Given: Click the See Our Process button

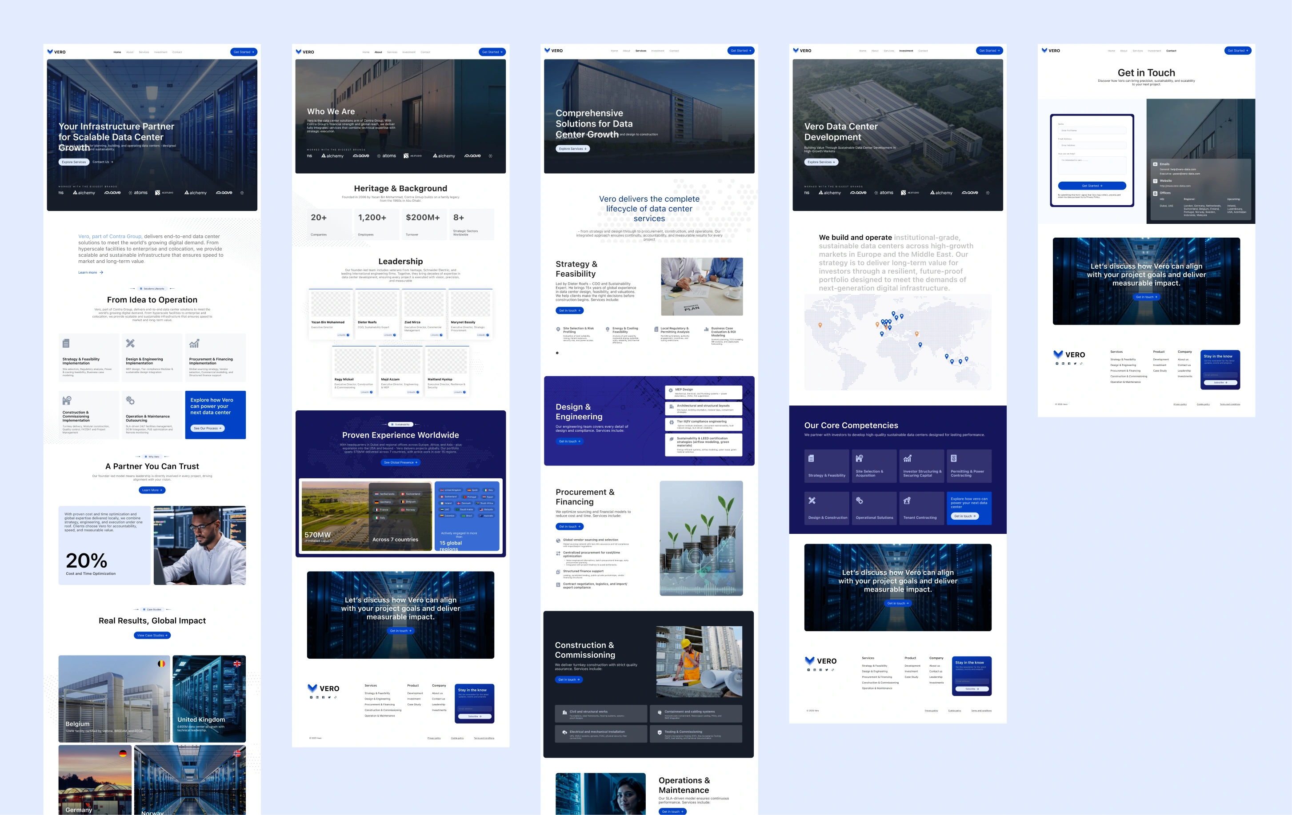Looking at the screenshot, I should point(208,429).
